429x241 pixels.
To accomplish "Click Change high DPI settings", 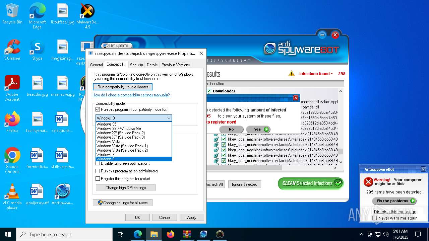I will point(126,188).
